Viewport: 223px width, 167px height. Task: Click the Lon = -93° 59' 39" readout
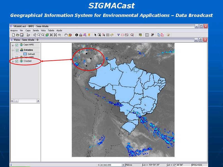pos(154,165)
